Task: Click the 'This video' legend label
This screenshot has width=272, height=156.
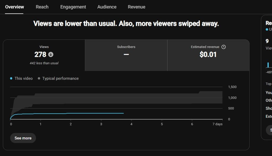Action: coord(24,78)
